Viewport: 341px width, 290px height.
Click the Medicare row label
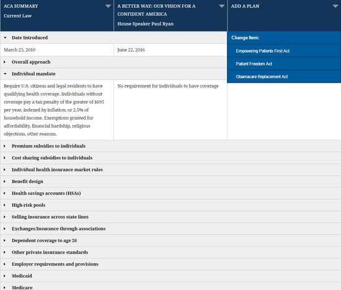(22, 288)
